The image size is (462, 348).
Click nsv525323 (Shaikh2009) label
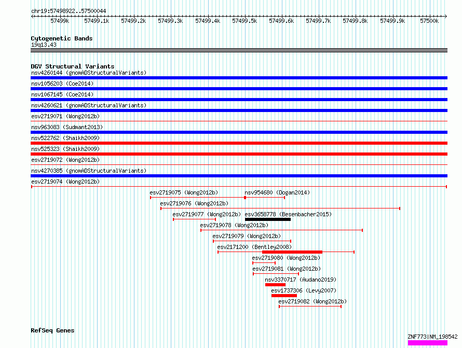click(65, 149)
